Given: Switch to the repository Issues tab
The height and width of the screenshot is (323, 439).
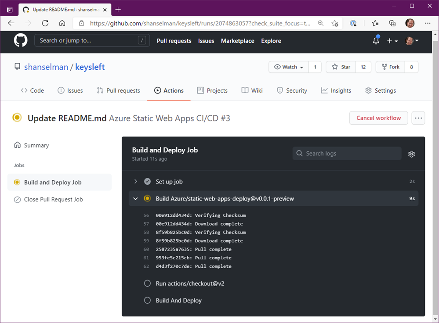Looking at the screenshot, I should [x=70, y=90].
